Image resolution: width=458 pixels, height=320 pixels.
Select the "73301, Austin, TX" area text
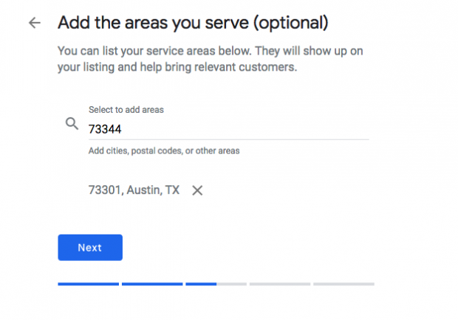(134, 190)
